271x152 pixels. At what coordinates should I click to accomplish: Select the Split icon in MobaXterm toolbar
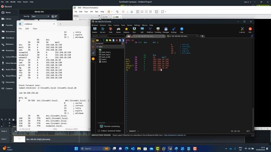[142, 30]
